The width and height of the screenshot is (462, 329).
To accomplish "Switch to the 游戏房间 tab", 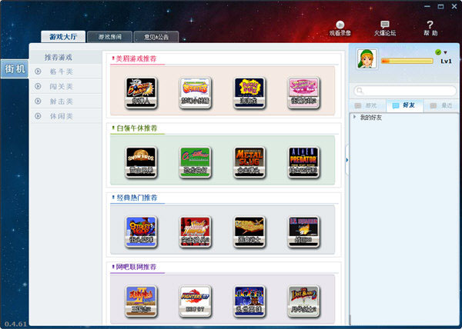I will tap(109, 37).
